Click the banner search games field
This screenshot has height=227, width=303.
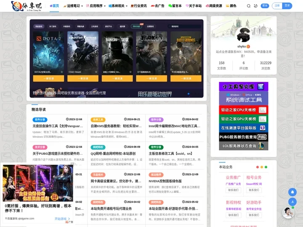184,26
